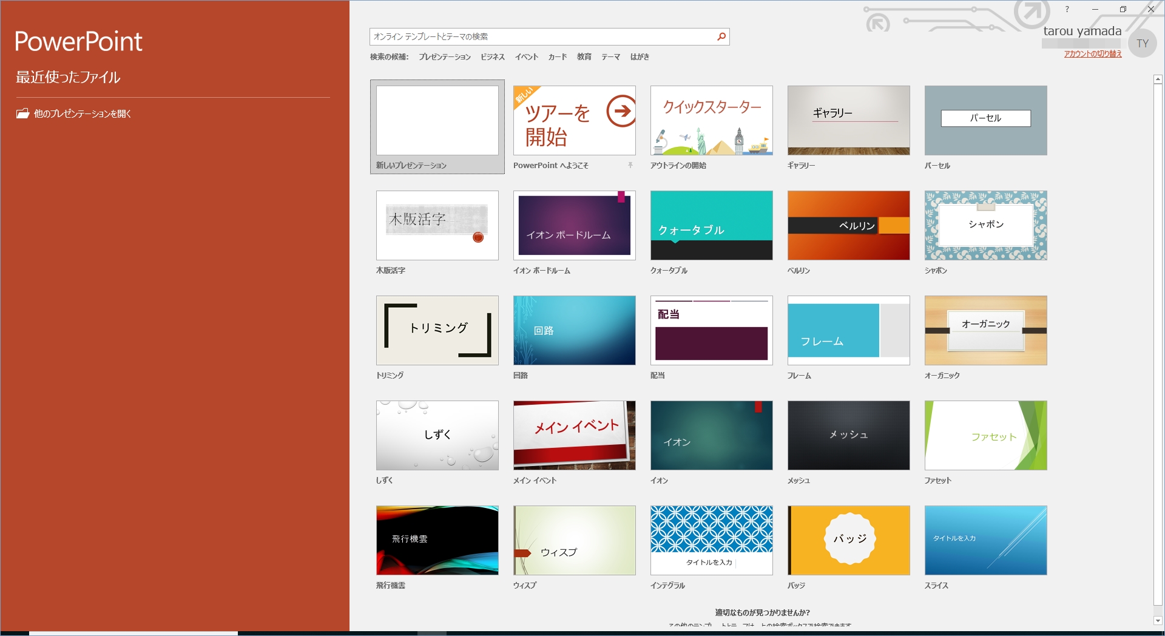Select the クォータブル theme thumbnail
This screenshot has height=636, width=1165.
coord(712,226)
